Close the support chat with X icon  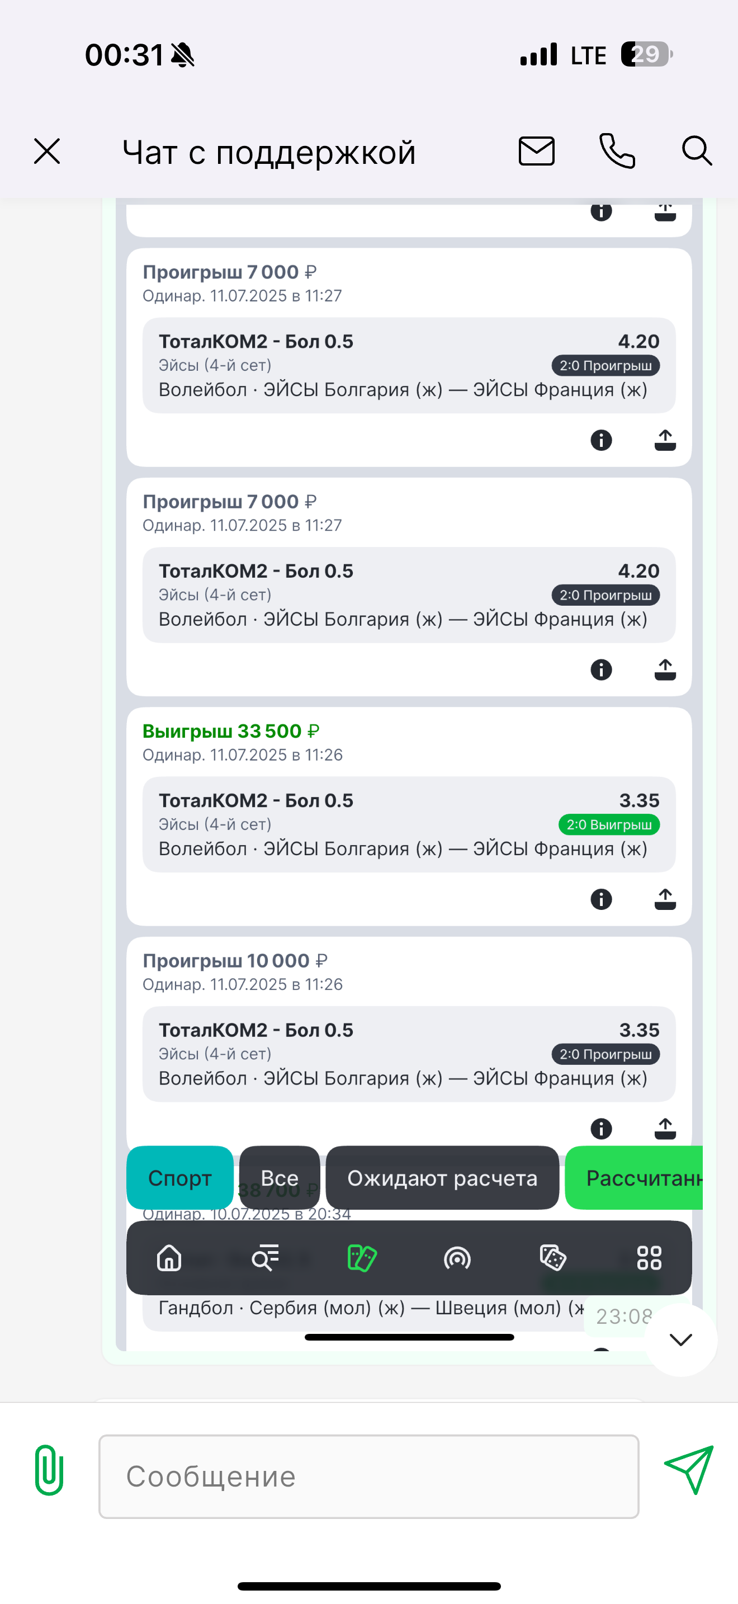tap(48, 152)
